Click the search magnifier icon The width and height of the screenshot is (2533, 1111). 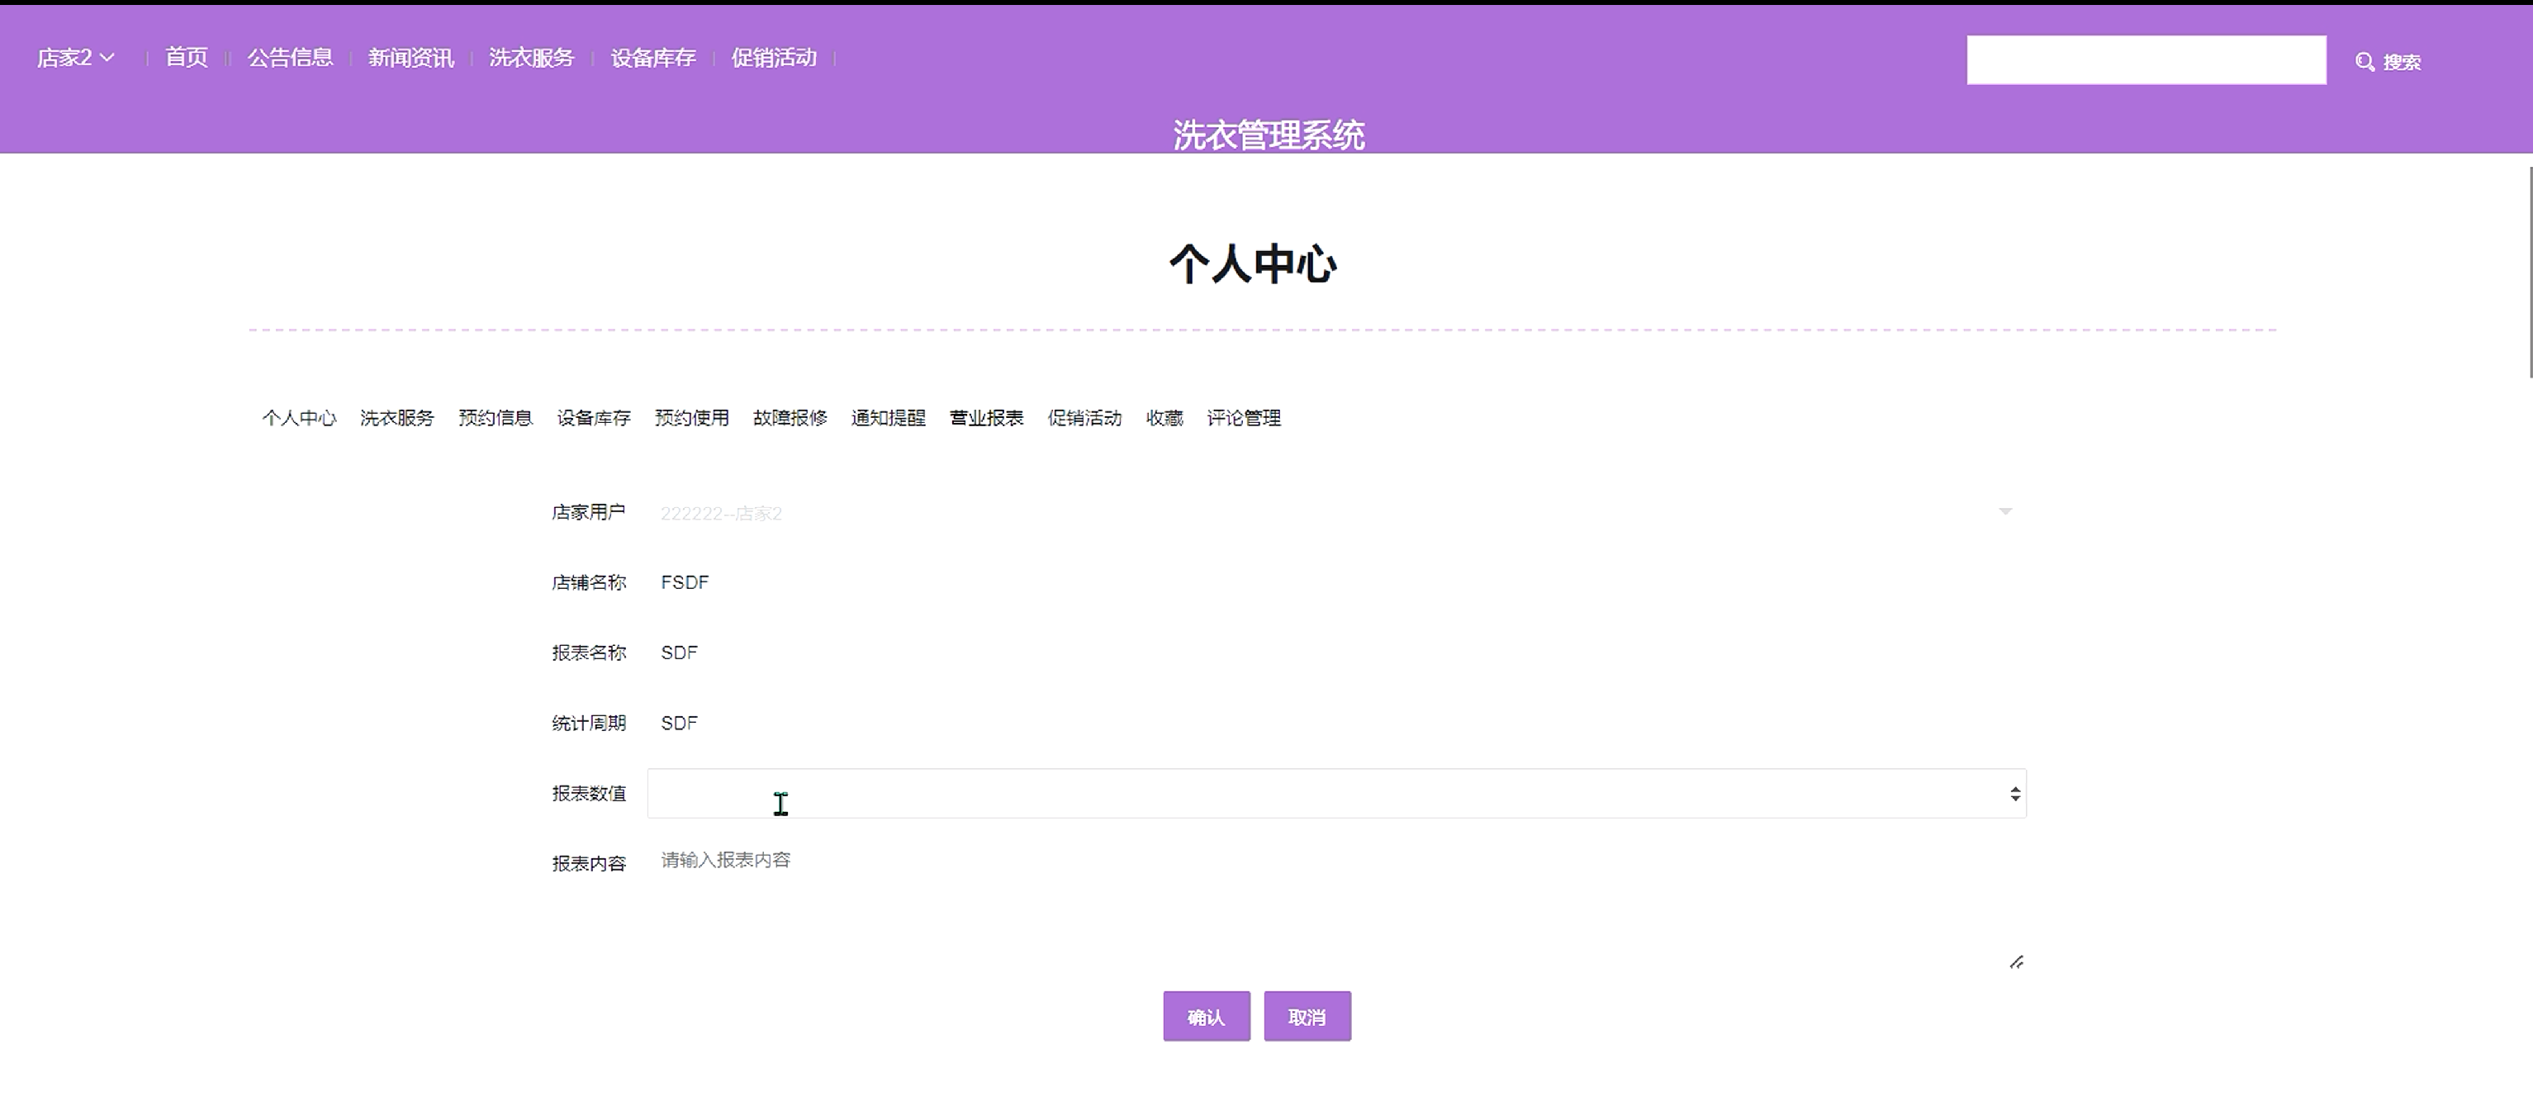(x=2364, y=62)
